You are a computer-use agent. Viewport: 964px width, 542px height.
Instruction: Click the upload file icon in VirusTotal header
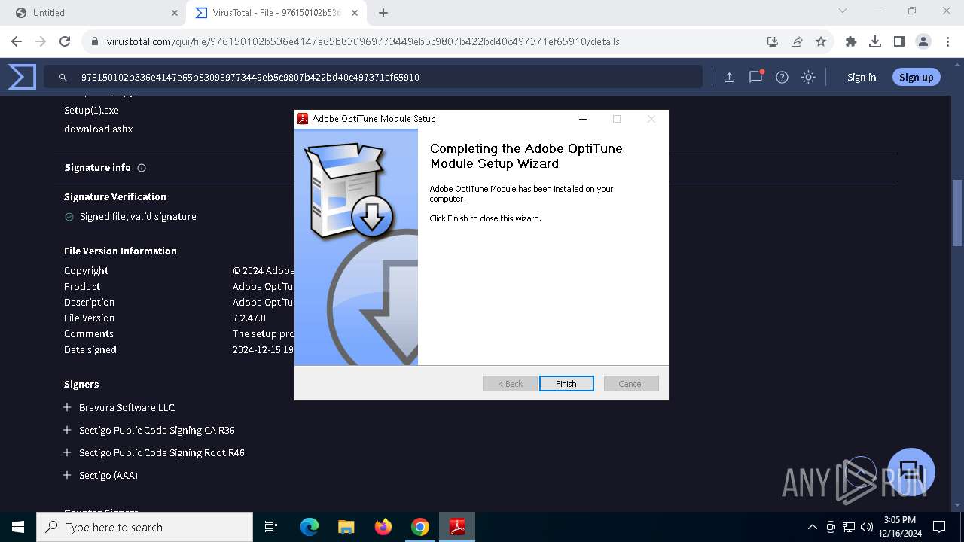pyautogui.click(x=729, y=77)
